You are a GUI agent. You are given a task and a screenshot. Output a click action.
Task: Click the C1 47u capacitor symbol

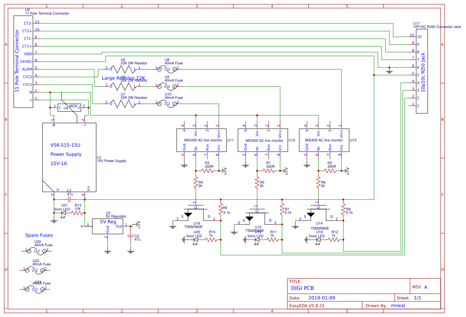(x=69, y=199)
